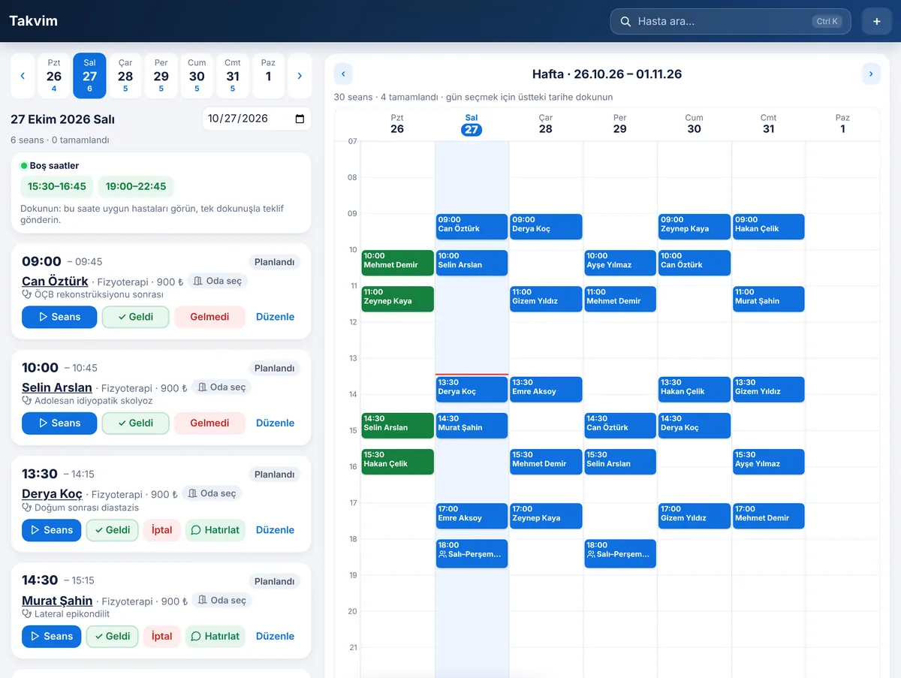The width and height of the screenshot is (901, 678).
Task: Edit Derya Koç appointment via Düzenle
Action: pos(275,530)
